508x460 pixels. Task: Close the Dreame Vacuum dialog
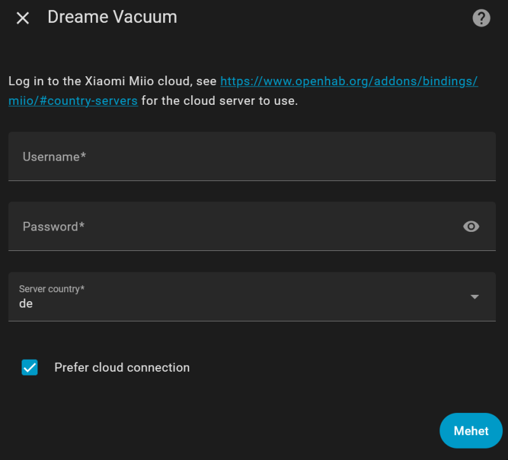[23, 18]
